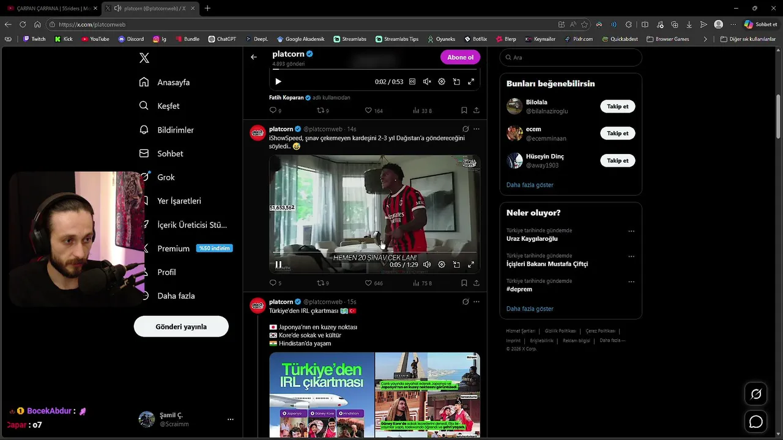Screen dimensions: 783x440
Task: Open Anasayfa in the X sidebar
Action: point(165,82)
